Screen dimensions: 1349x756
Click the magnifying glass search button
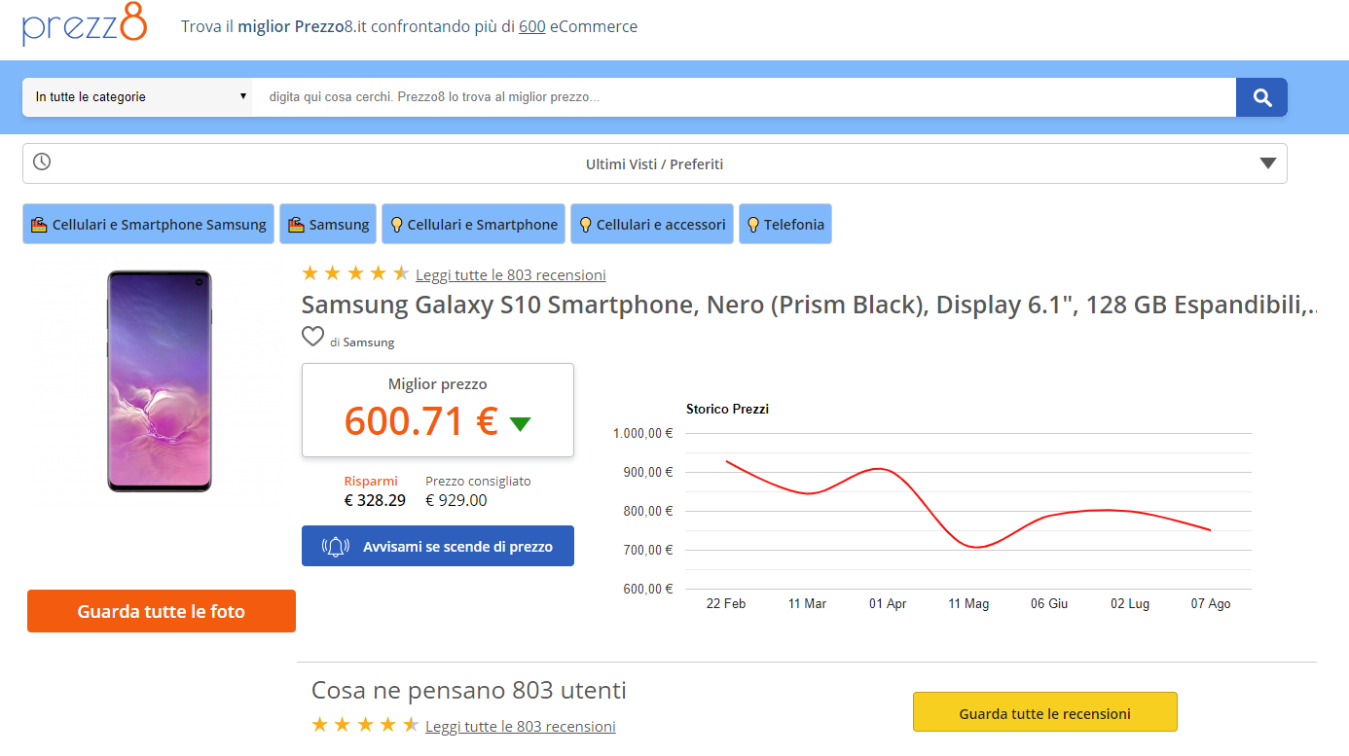pos(1261,97)
